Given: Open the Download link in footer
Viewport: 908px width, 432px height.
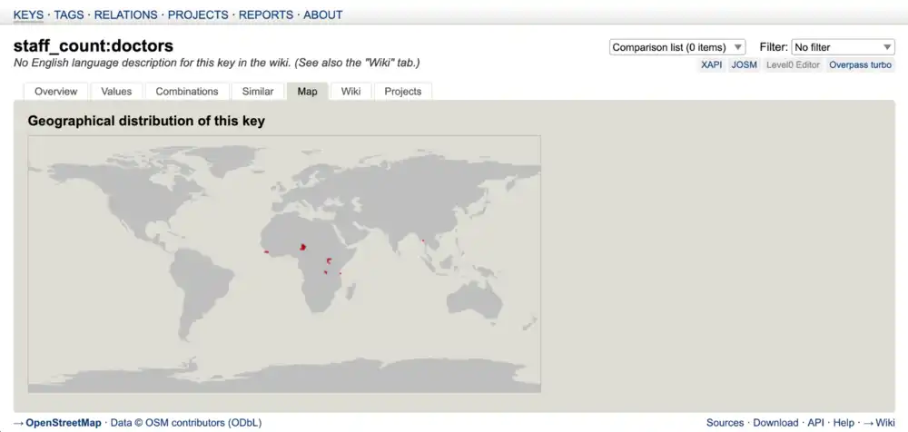Looking at the screenshot, I should [775, 423].
